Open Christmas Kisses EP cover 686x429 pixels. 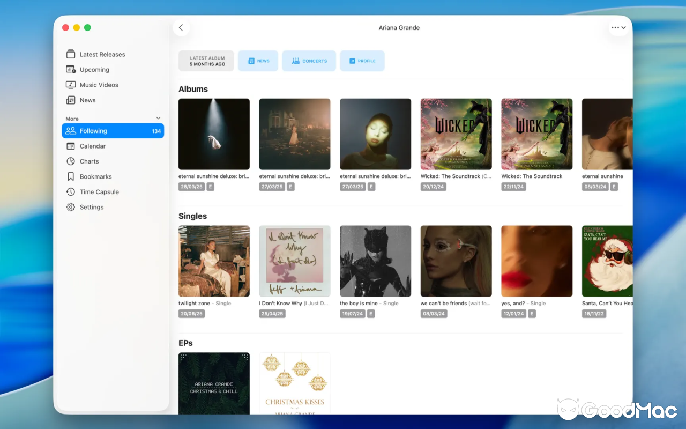pyautogui.click(x=295, y=383)
